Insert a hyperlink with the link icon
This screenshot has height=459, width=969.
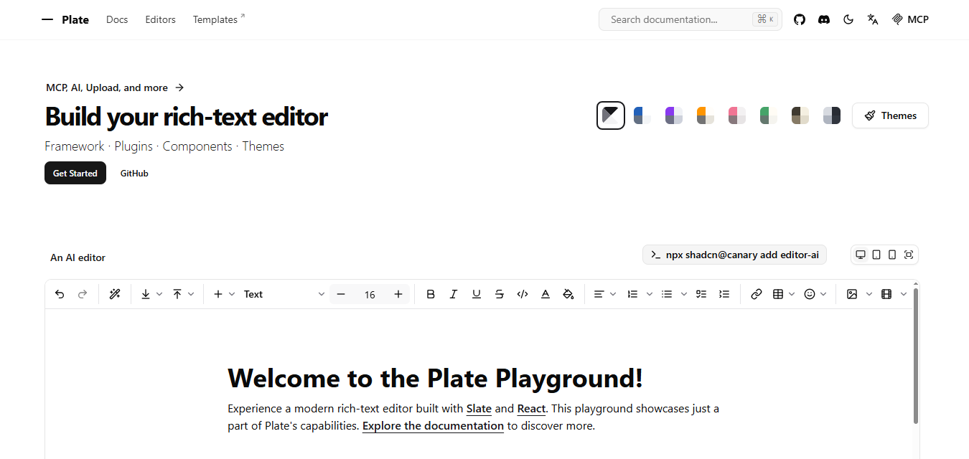[757, 294]
